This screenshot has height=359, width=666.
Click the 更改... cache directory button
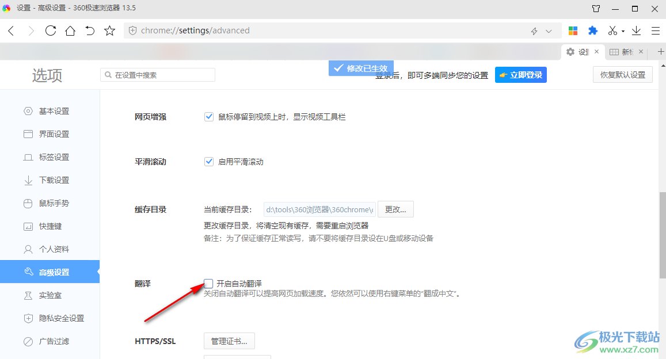pyautogui.click(x=395, y=209)
